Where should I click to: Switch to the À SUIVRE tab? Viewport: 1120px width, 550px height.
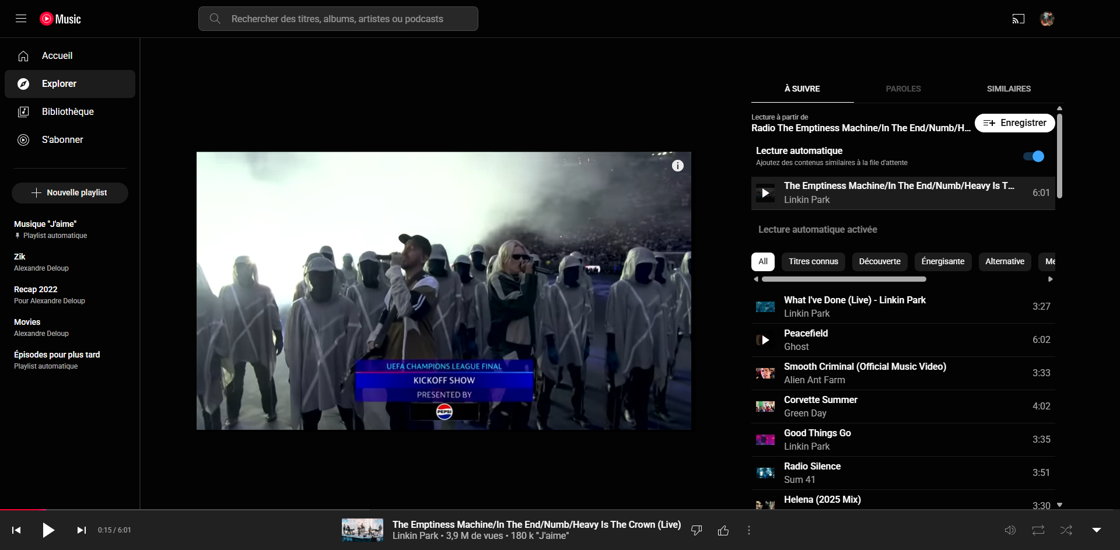(x=802, y=89)
